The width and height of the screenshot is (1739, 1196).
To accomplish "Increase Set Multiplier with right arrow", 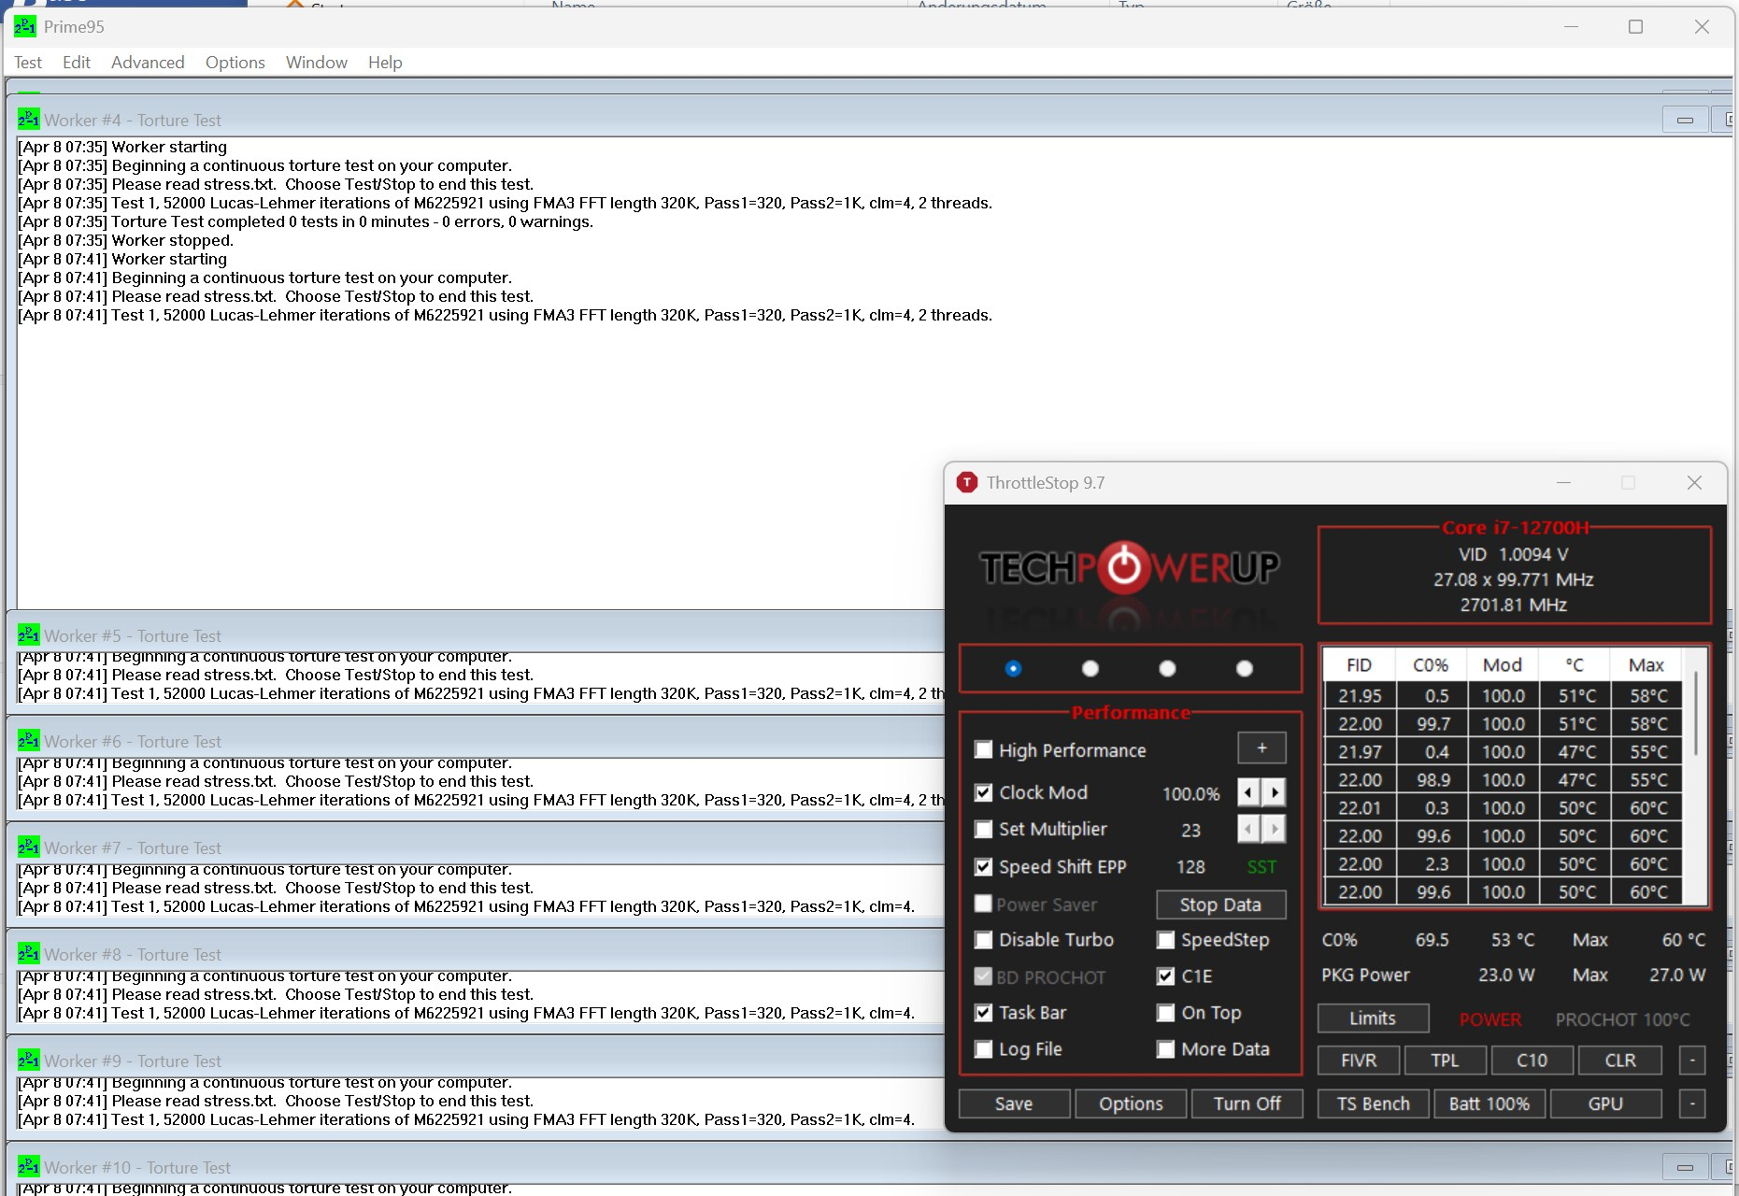I will [x=1274, y=829].
